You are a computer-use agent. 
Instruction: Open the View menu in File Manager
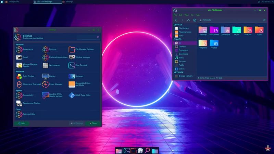click(x=187, y=15)
